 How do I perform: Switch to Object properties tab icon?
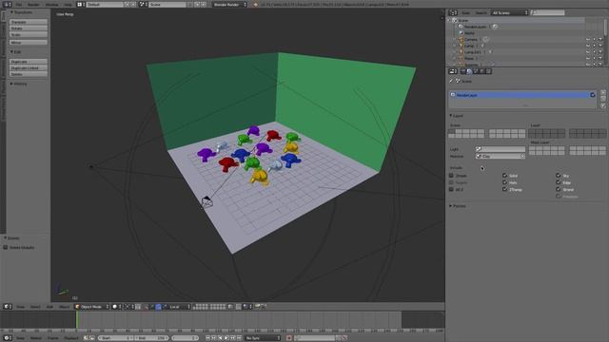[x=488, y=71]
